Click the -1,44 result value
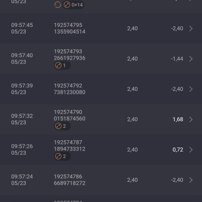202x202 pixels. coord(177,59)
